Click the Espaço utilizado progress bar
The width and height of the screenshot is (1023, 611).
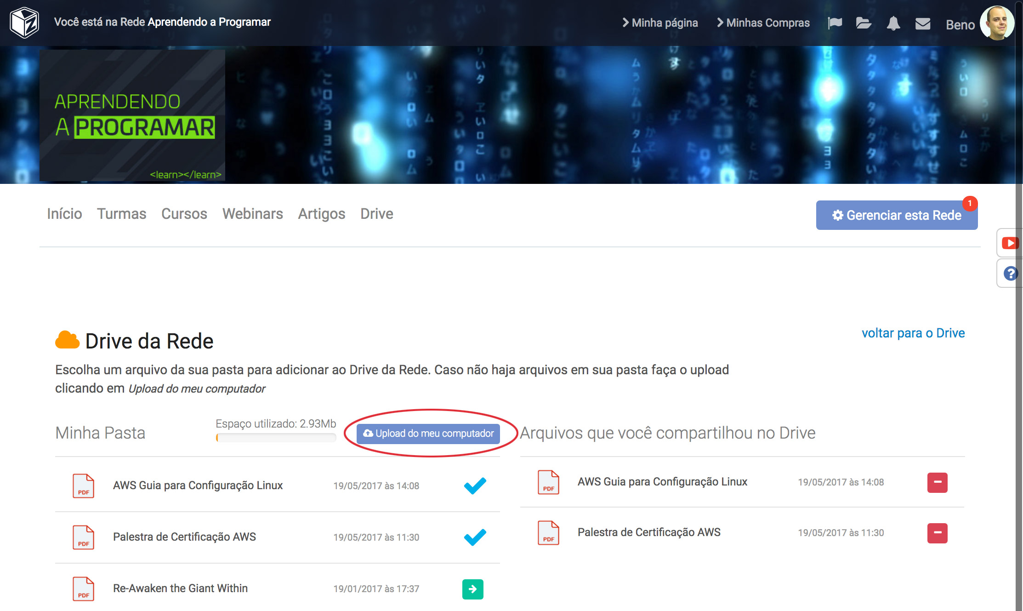276,438
